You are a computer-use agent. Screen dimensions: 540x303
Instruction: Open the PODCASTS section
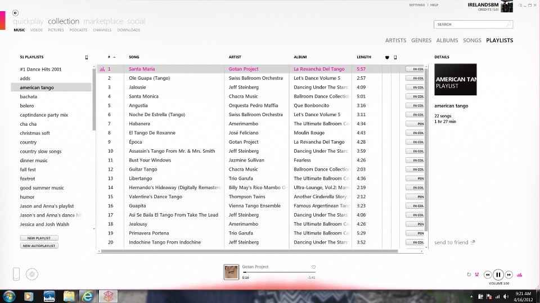78,30
